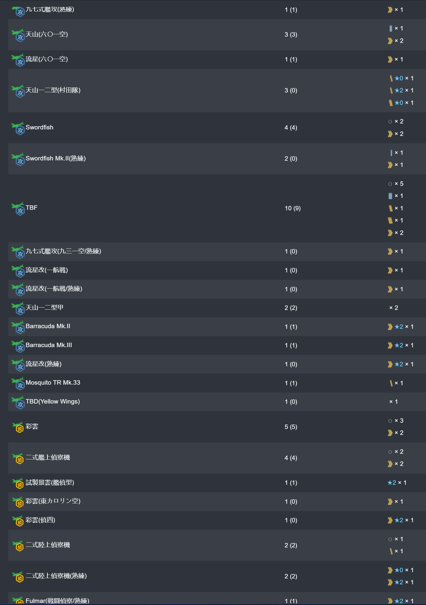The image size is (426, 605).
Task: Click the recon plane icon beside 彩雲
Action: [18, 427]
